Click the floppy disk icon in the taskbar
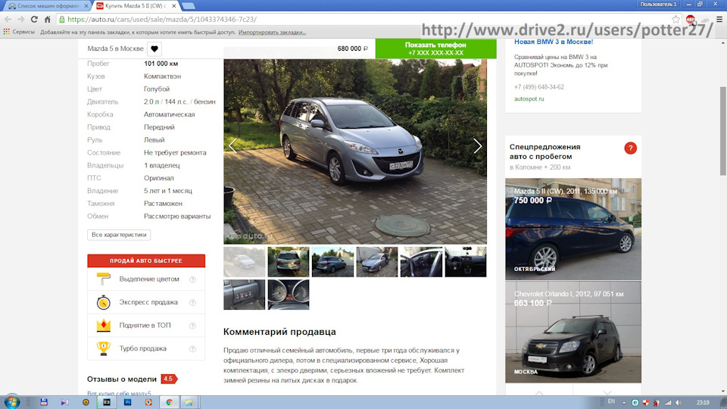This screenshot has width=727, height=409. [x=44, y=402]
